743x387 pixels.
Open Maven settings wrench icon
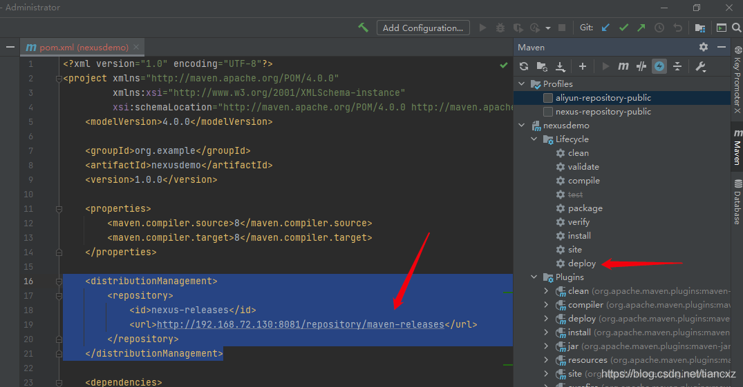pyautogui.click(x=700, y=66)
